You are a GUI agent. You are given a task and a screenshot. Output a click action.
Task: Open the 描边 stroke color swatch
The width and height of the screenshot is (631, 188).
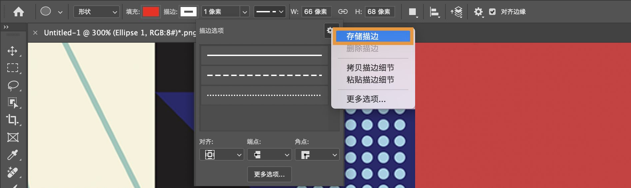point(188,12)
